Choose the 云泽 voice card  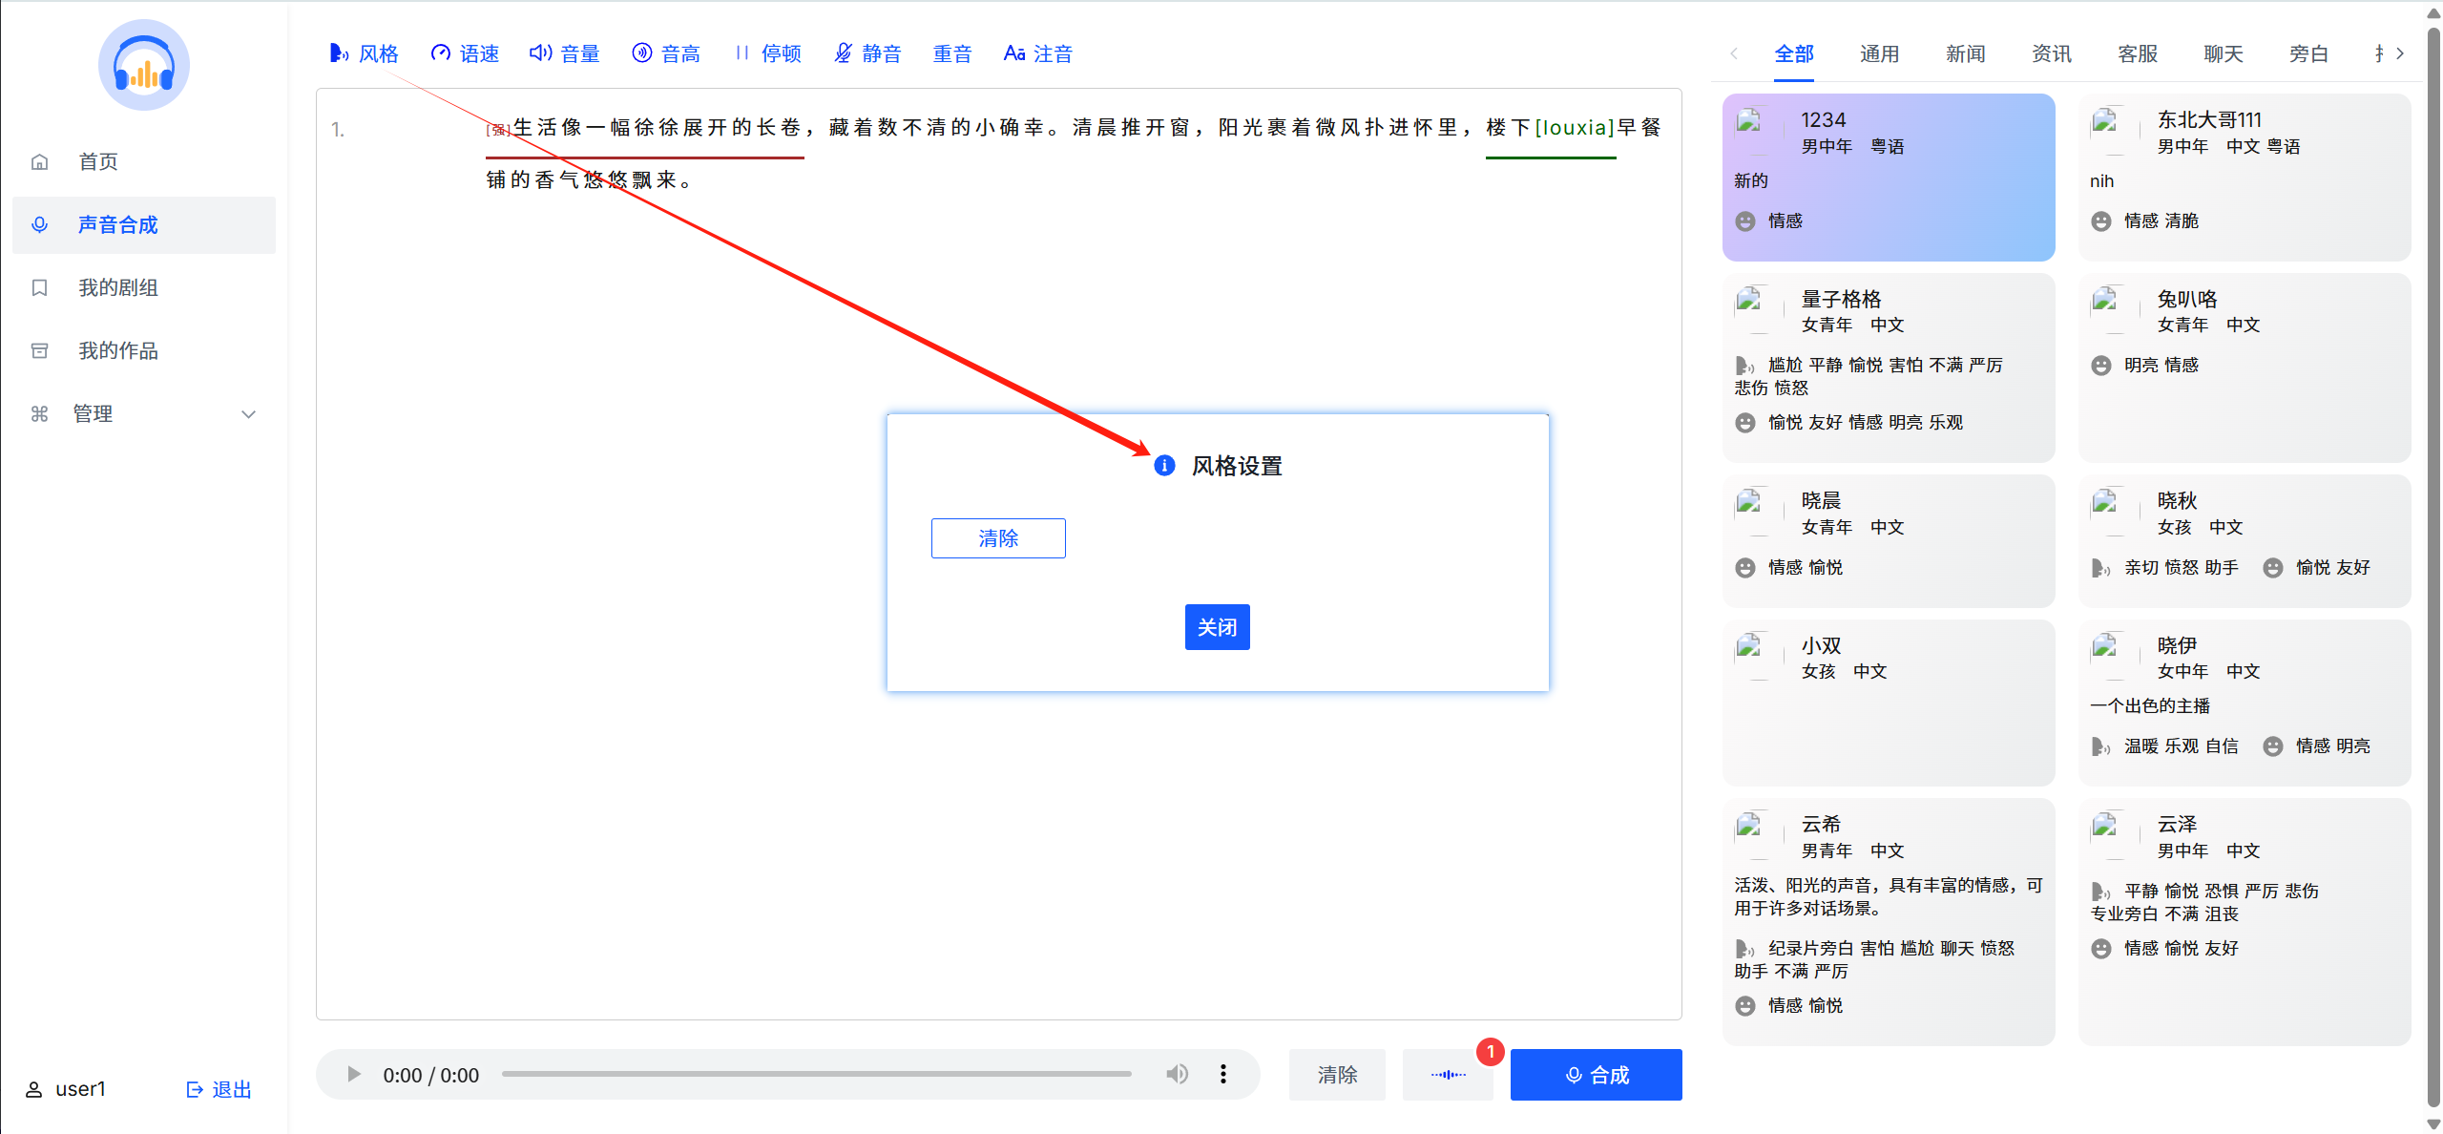coord(2245,922)
